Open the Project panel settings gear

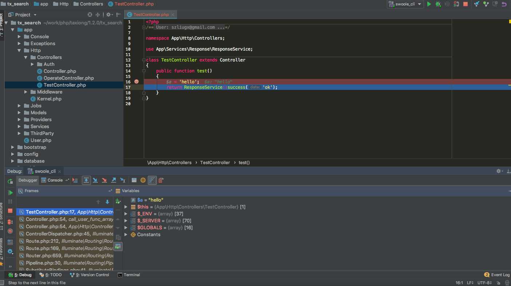coord(109,15)
